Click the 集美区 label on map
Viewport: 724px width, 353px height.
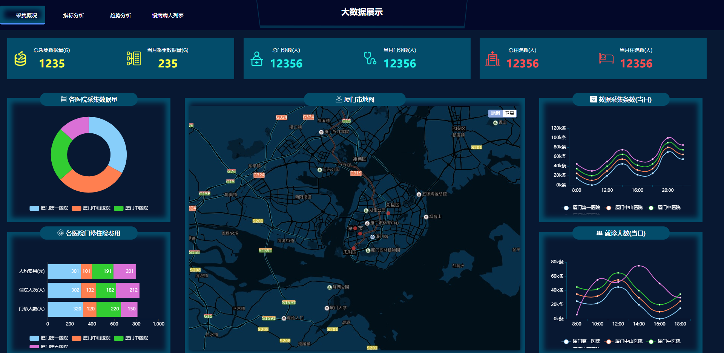pos(360,159)
